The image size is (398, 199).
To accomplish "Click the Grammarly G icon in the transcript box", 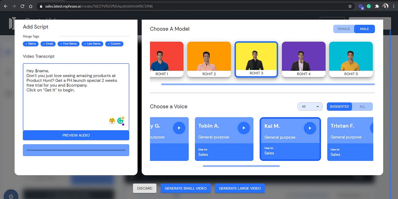I will click(121, 121).
